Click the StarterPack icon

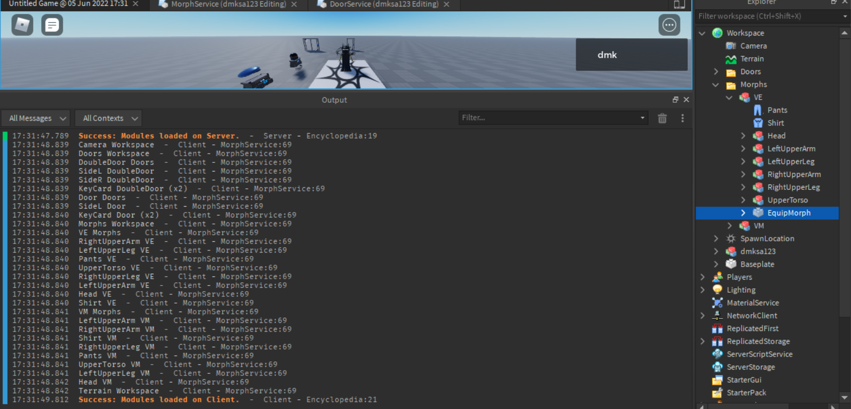(x=718, y=393)
